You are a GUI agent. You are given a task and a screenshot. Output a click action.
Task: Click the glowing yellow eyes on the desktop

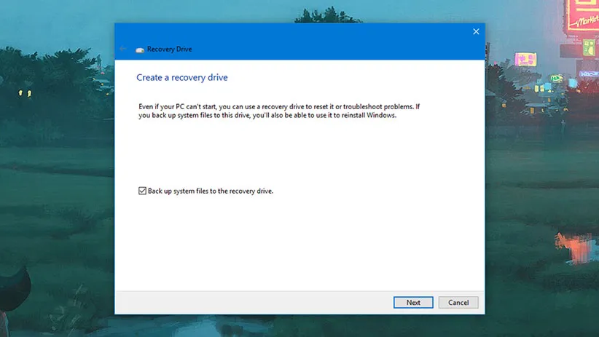[x=25, y=93]
